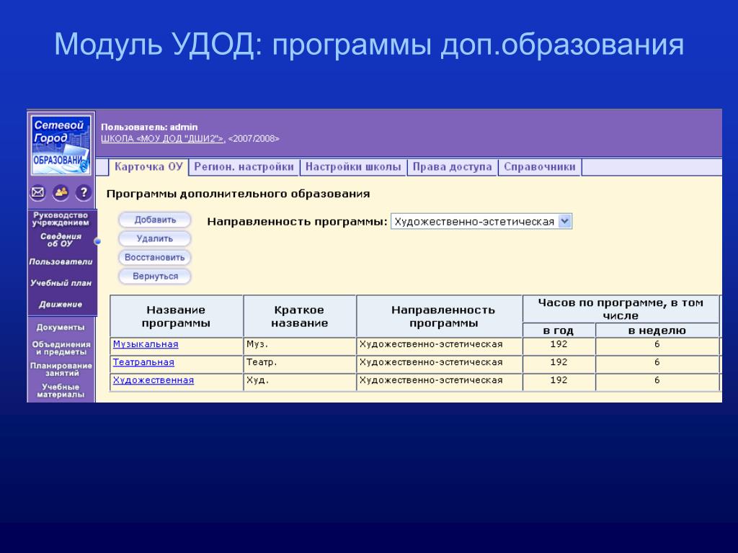Click the Муз. short name cell
The width and height of the screenshot is (738, 553).
click(x=299, y=345)
